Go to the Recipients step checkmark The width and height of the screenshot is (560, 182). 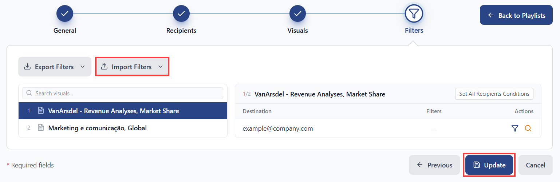tap(181, 14)
